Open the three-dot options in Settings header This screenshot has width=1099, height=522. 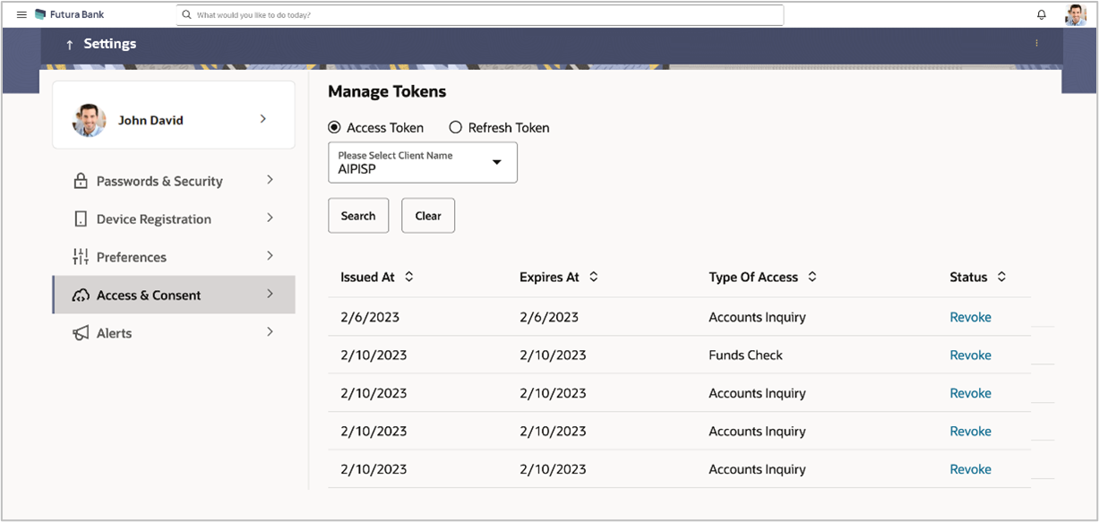tap(1037, 43)
